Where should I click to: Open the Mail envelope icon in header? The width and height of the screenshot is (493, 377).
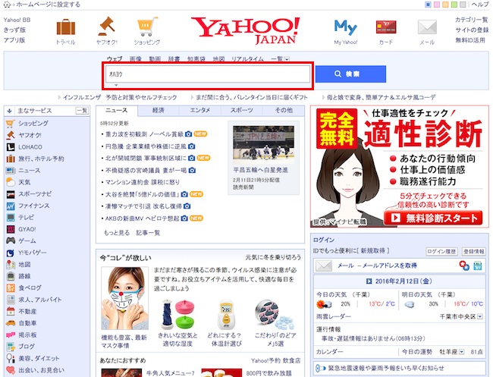point(427,27)
